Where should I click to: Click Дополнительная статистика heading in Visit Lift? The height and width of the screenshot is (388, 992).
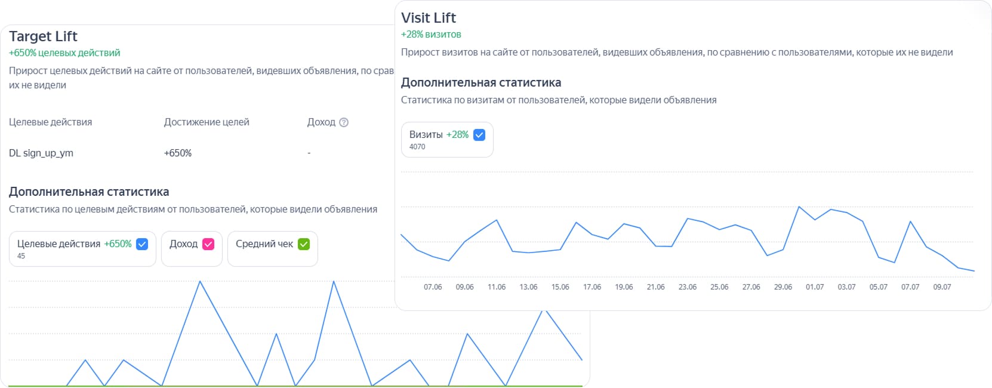[481, 83]
